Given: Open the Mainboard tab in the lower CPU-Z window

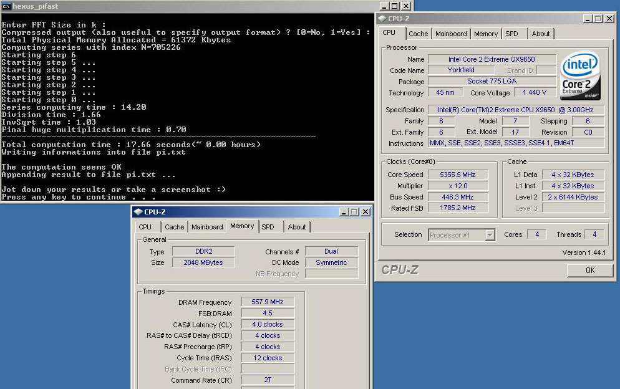Looking at the screenshot, I should [x=207, y=227].
